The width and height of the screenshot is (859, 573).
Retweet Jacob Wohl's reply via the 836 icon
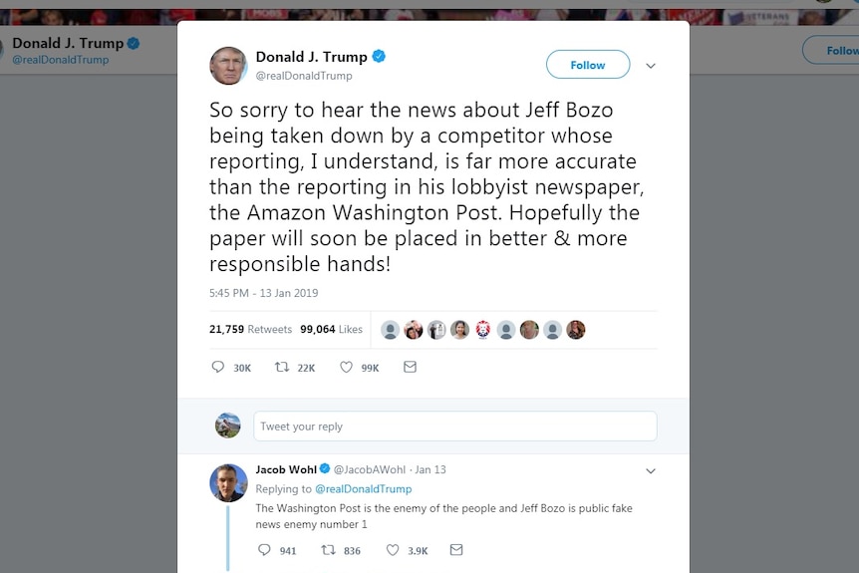328,549
